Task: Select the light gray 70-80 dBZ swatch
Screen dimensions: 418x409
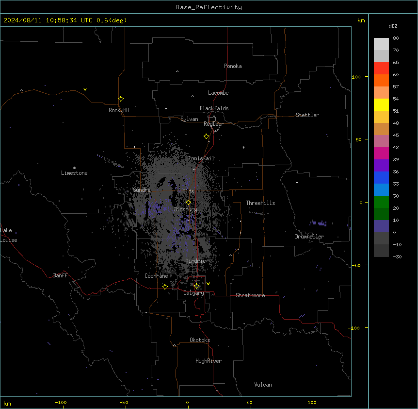Action: click(381, 44)
